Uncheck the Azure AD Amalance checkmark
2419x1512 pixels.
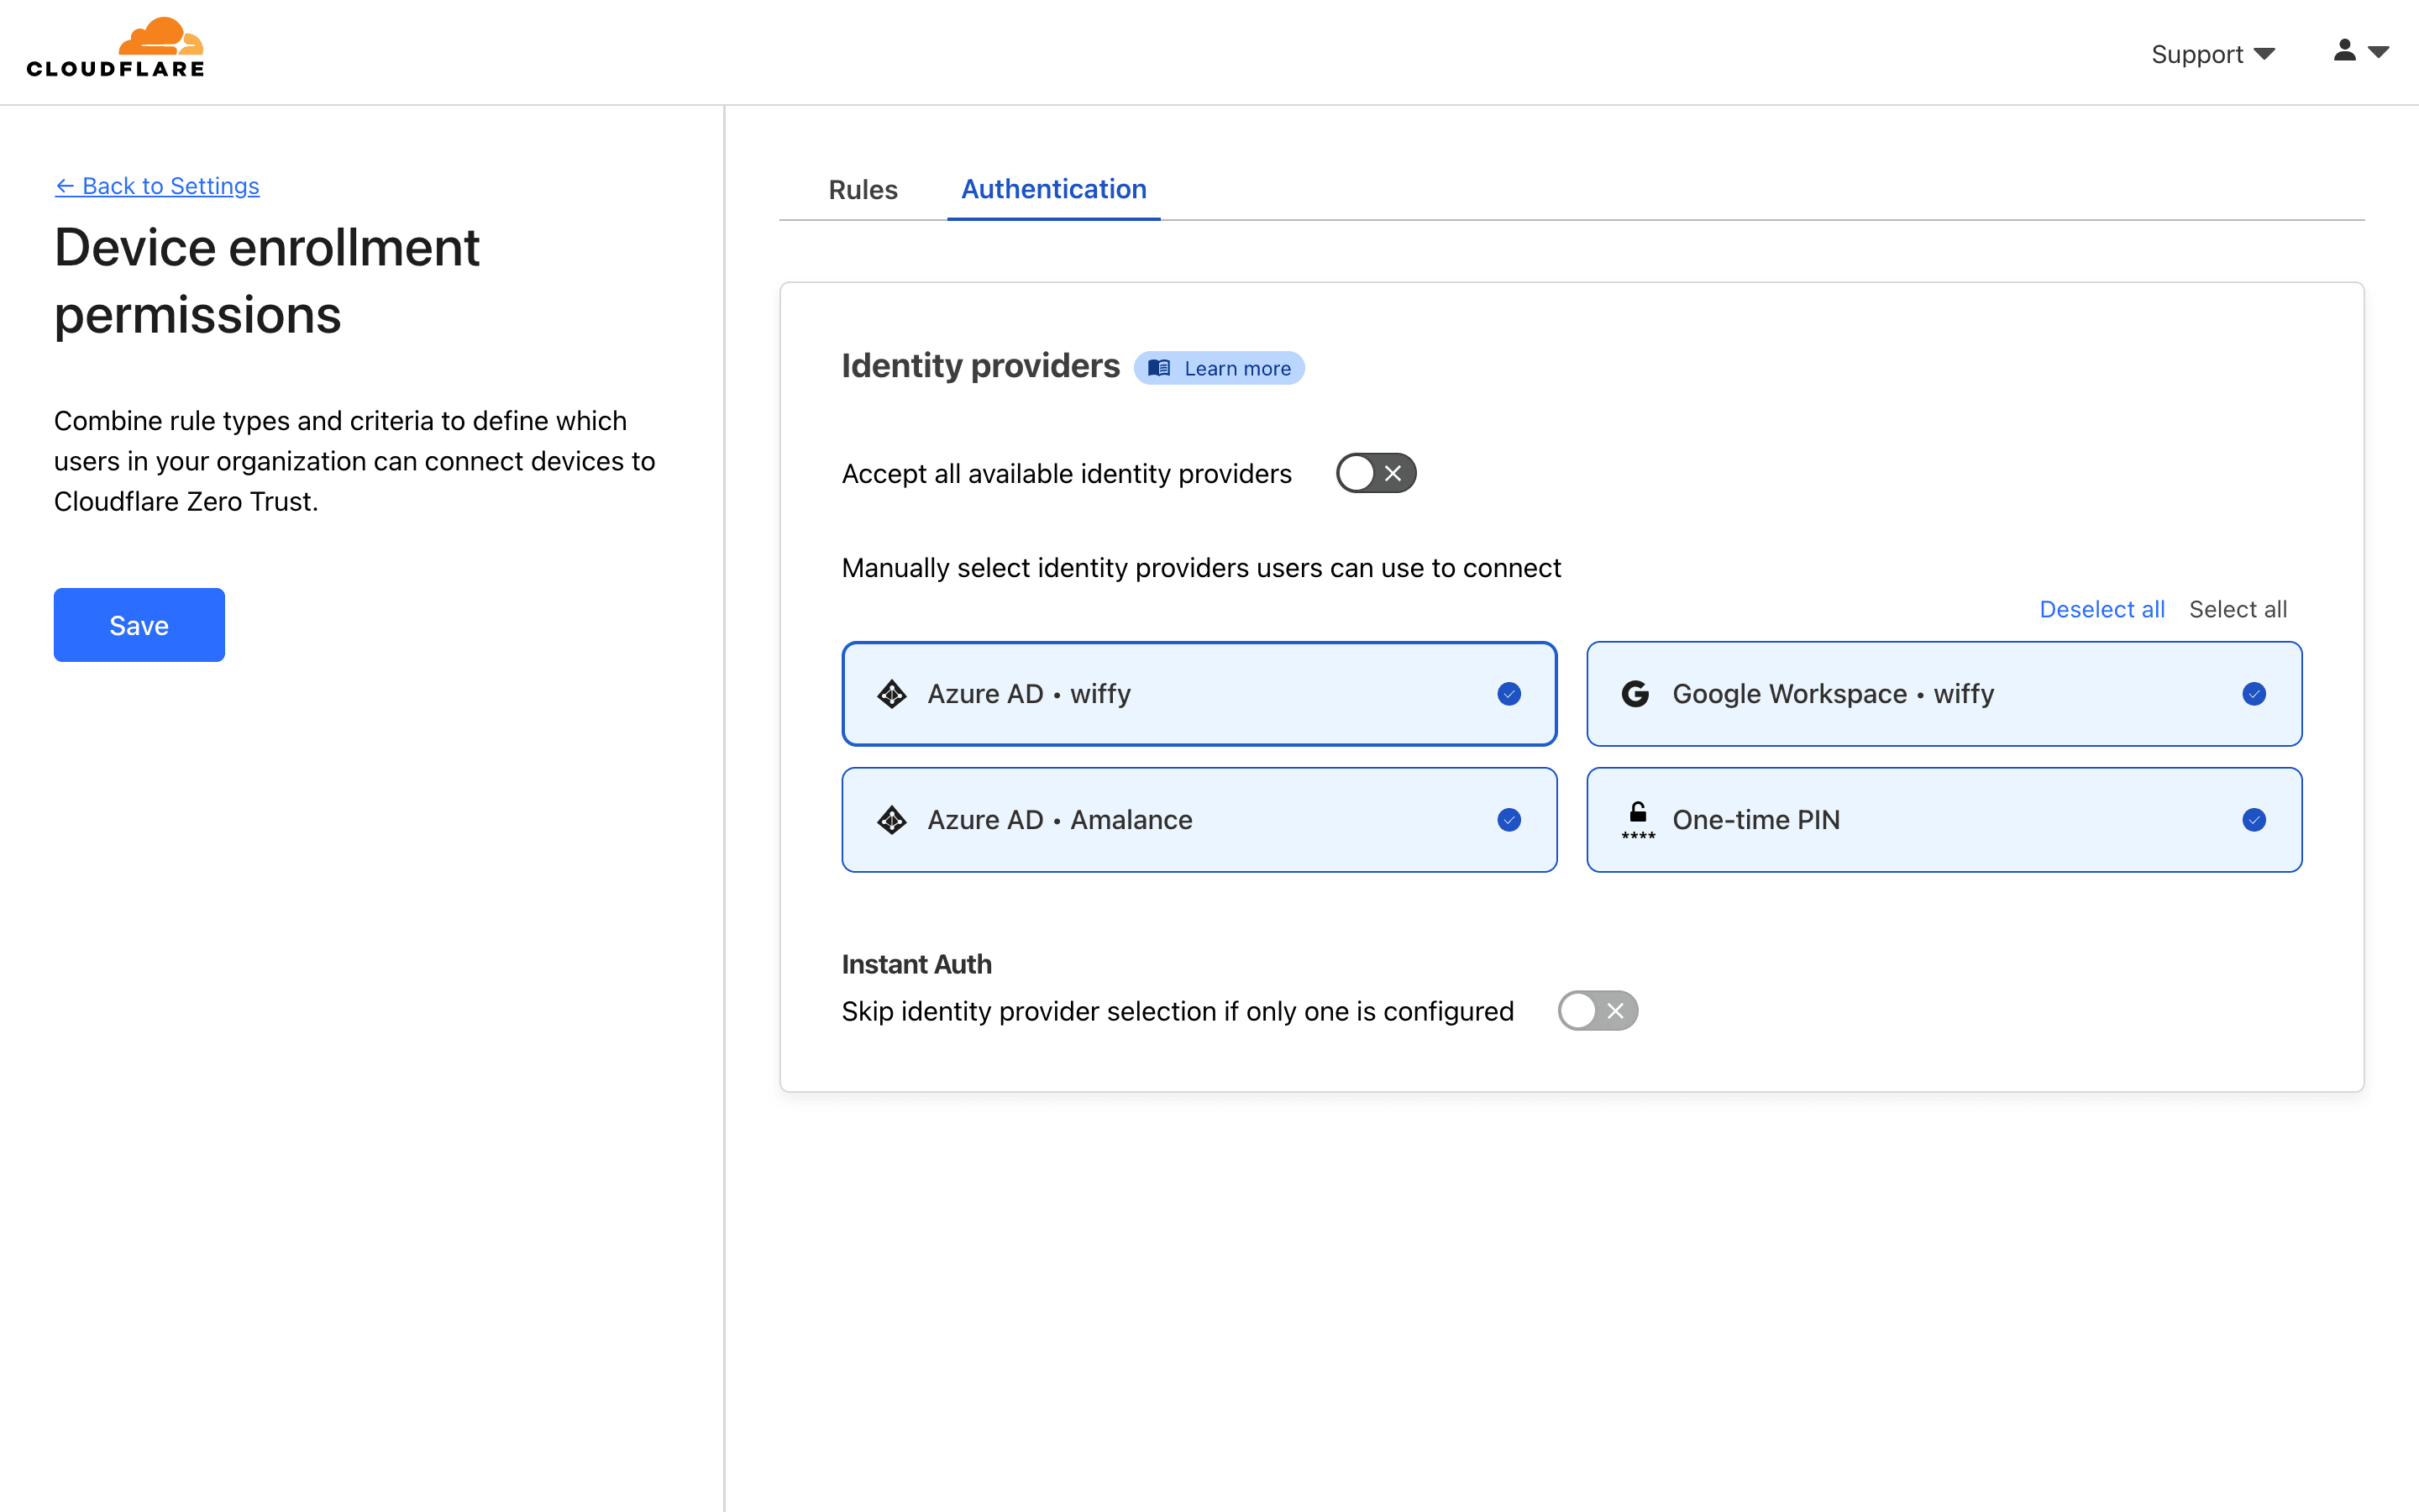pyautogui.click(x=1509, y=820)
